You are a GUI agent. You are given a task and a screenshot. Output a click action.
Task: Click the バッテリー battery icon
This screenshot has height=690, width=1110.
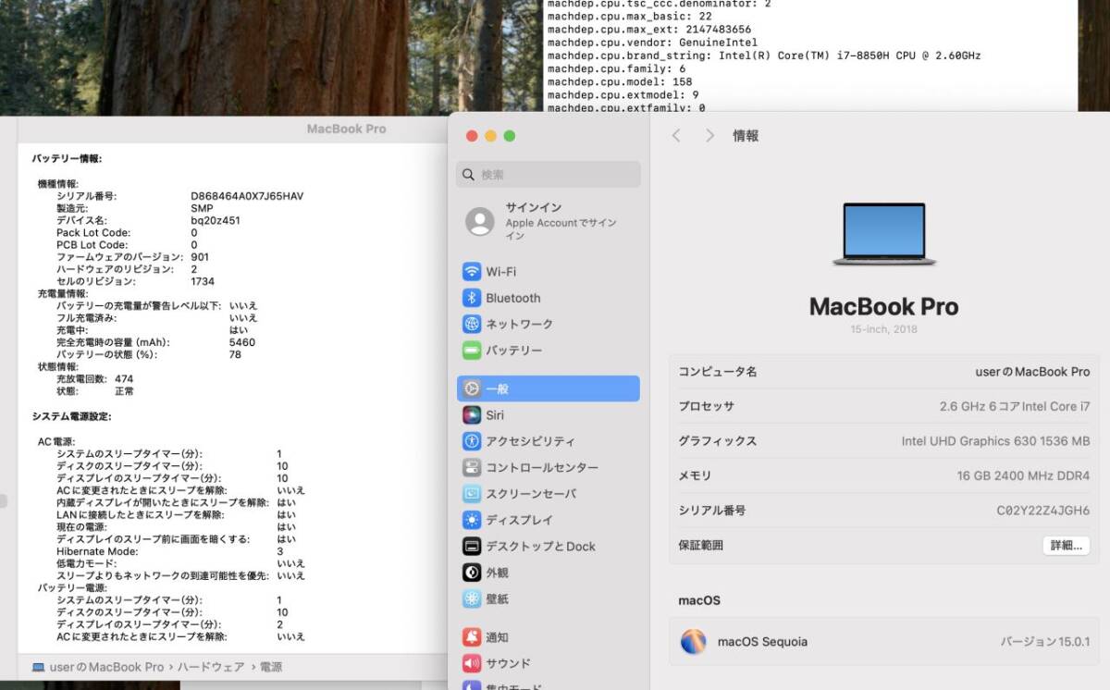click(472, 351)
